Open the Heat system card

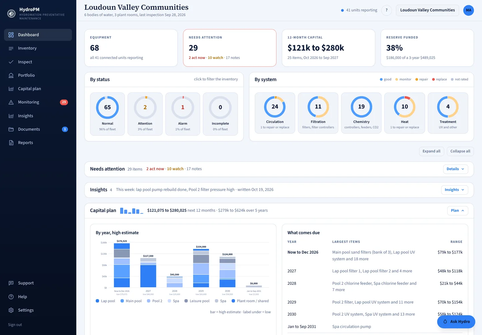coord(405,113)
